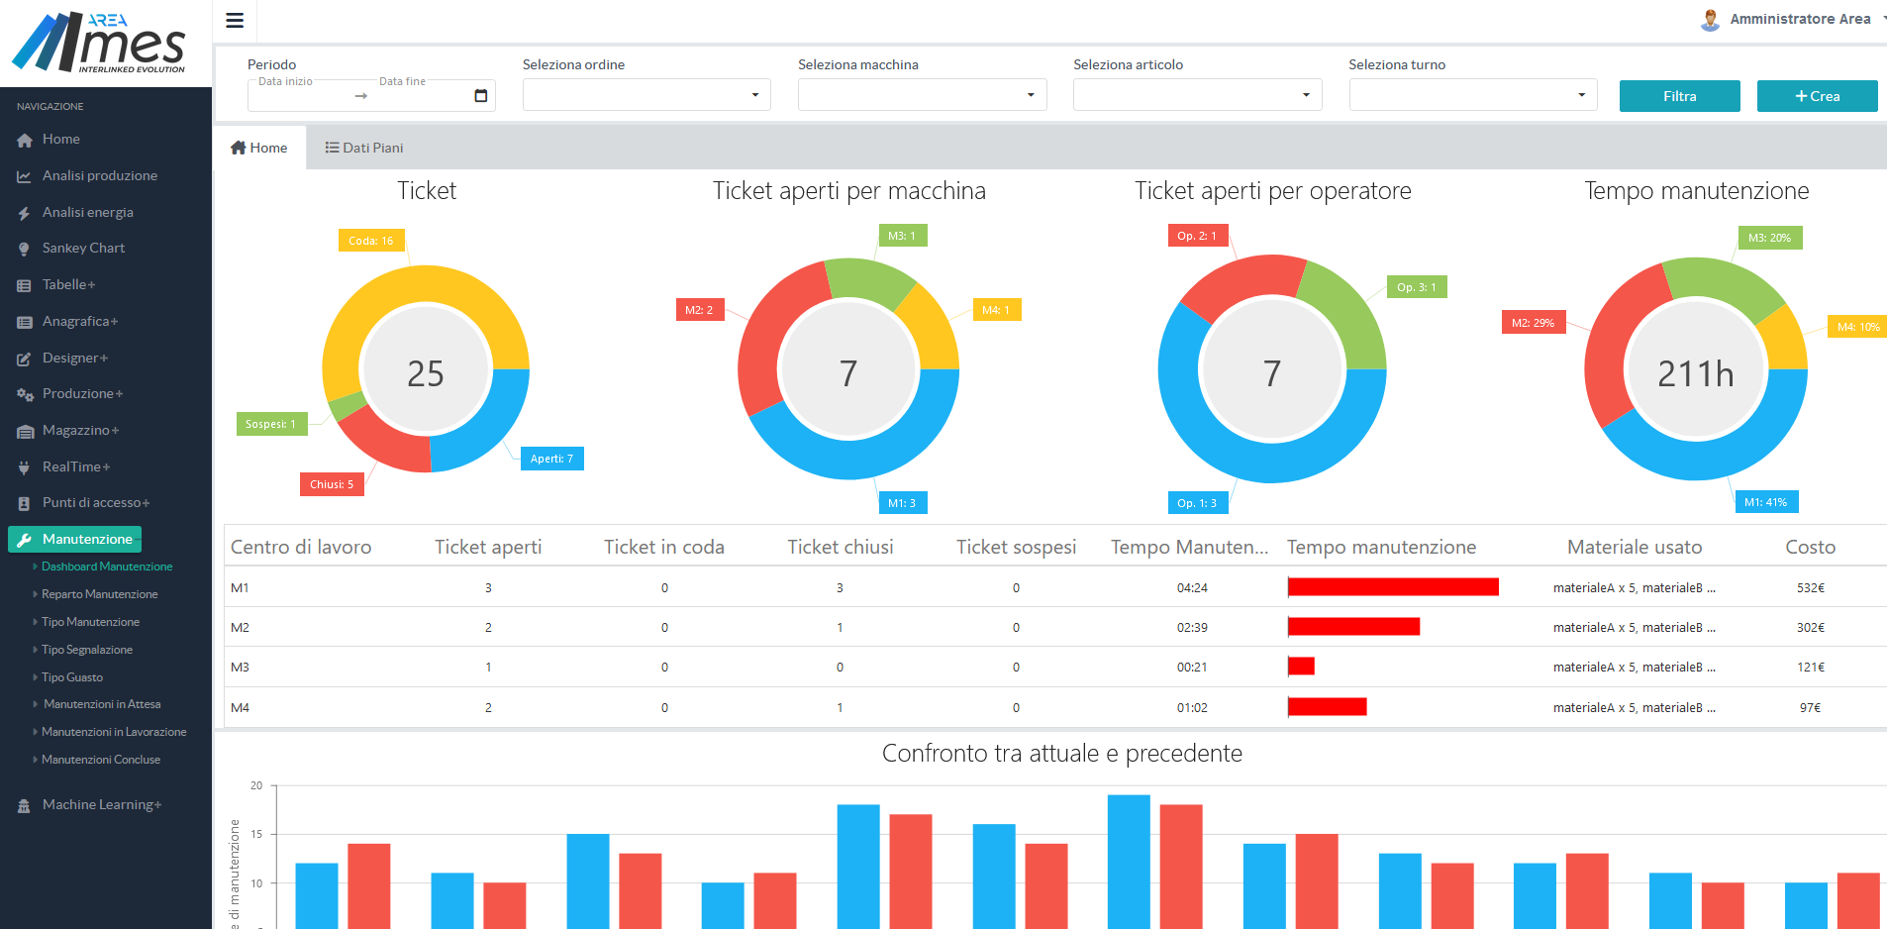Open Reparto Manutenzione submenu item

click(100, 594)
